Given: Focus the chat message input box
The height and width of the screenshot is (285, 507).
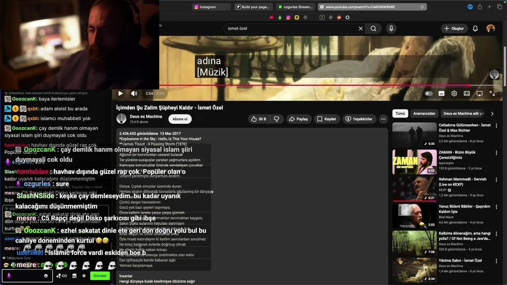Looking at the screenshot, I should click(x=27, y=276).
